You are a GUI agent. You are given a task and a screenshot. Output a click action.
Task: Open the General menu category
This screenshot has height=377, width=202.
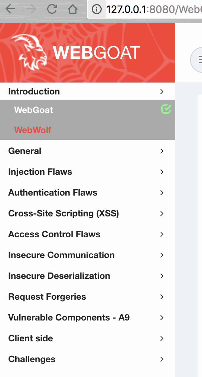(x=87, y=151)
